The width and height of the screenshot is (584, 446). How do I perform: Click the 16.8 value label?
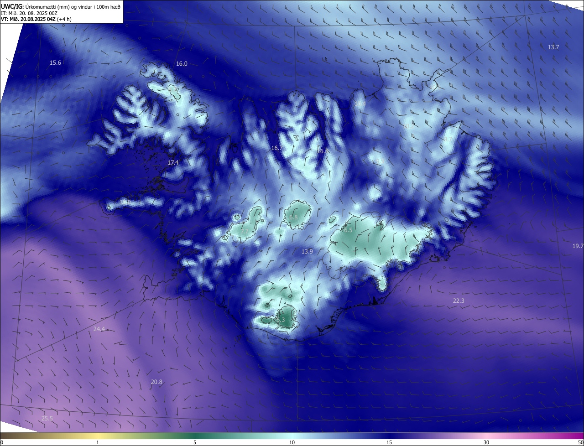(322, 151)
